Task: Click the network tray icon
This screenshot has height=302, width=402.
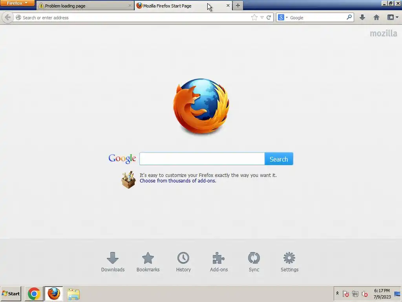Action: (355, 293)
